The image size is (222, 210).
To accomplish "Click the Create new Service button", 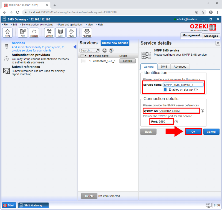I will pyautogui.click(x=115, y=43).
